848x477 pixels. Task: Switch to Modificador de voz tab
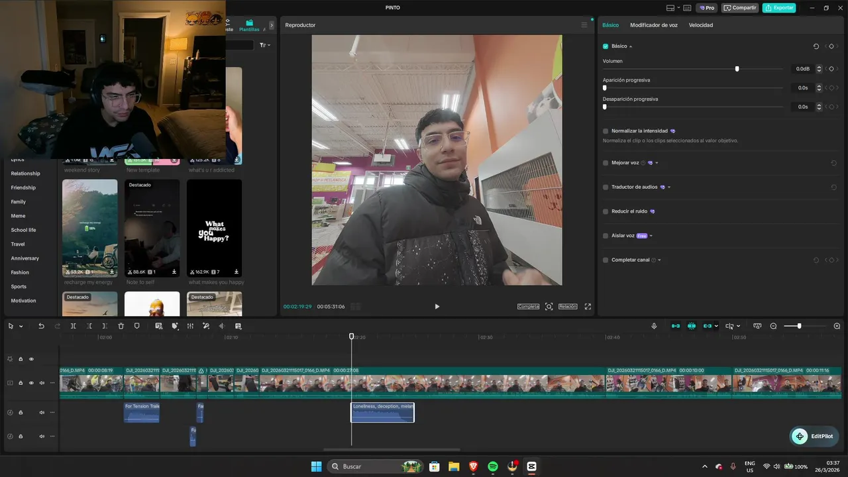click(x=654, y=25)
